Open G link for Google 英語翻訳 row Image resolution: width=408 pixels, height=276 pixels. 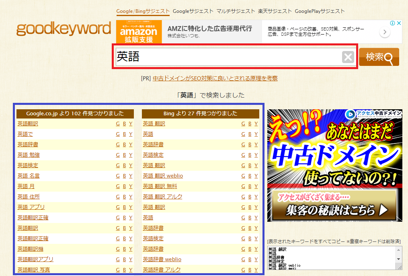coord(118,124)
